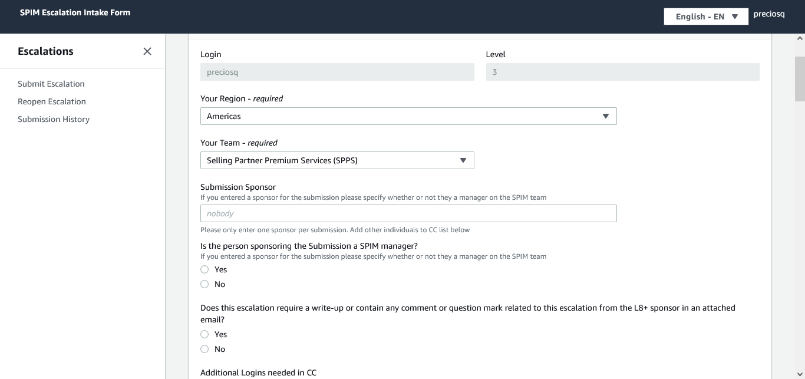Close the Escalations side panel

coord(147,51)
